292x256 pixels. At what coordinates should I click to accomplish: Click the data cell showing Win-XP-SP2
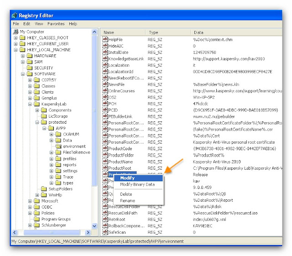(204, 97)
